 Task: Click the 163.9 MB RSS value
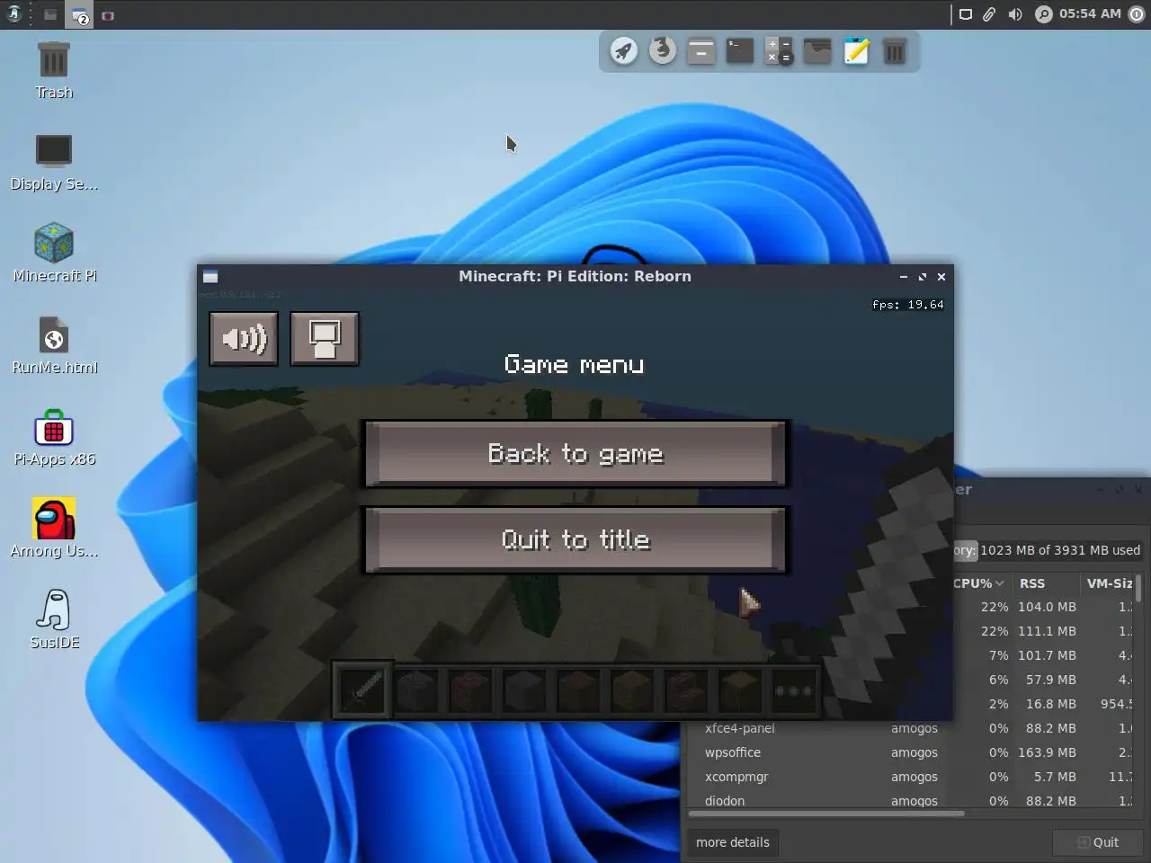coord(1047,752)
